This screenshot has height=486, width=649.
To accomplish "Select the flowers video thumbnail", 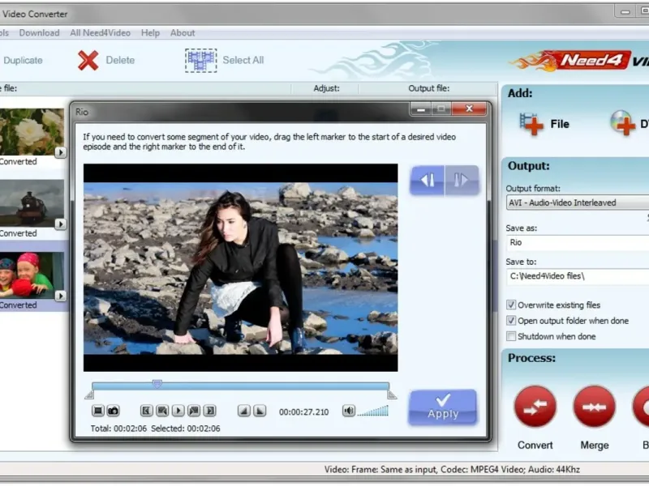I will [32, 132].
